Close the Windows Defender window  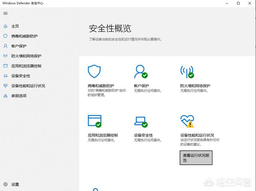point(250,3)
